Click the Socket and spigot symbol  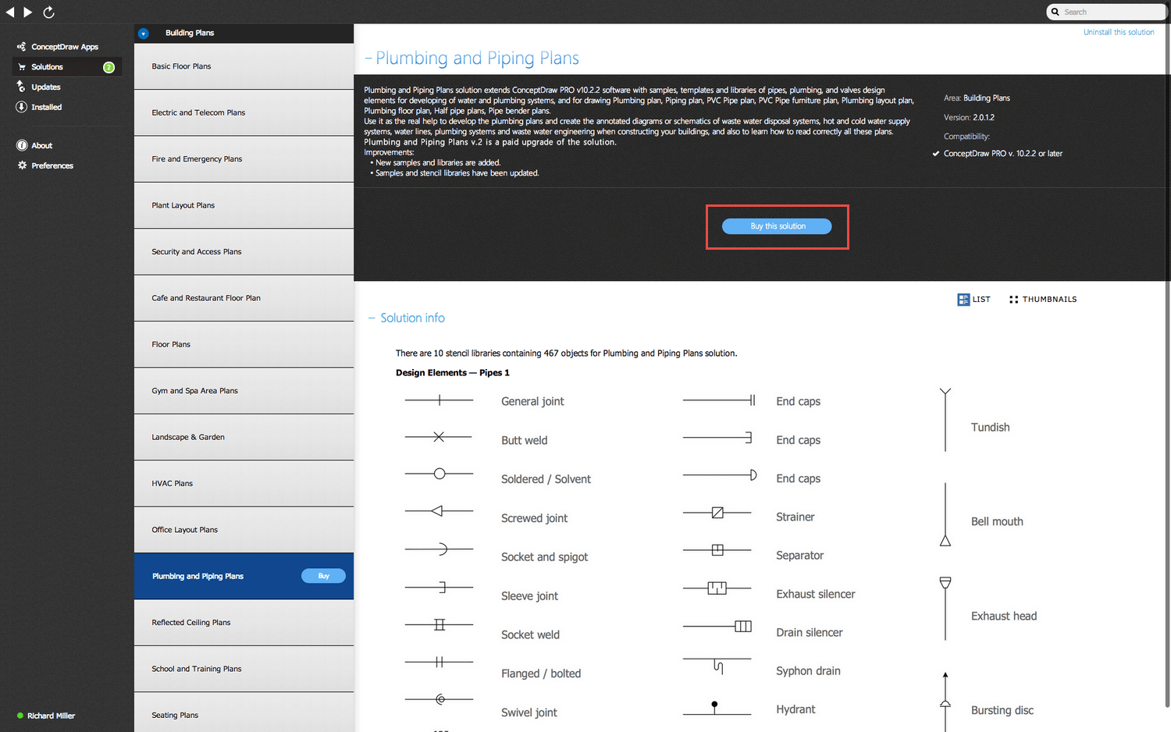439,549
